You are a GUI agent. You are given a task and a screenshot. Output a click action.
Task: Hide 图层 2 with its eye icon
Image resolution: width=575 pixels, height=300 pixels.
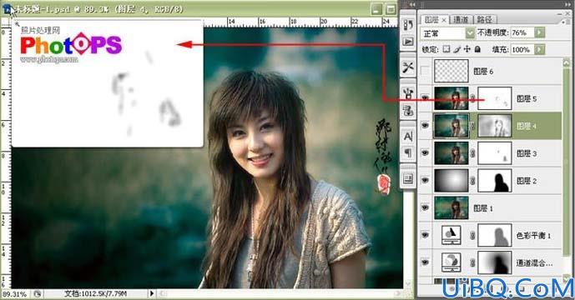coord(425,180)
